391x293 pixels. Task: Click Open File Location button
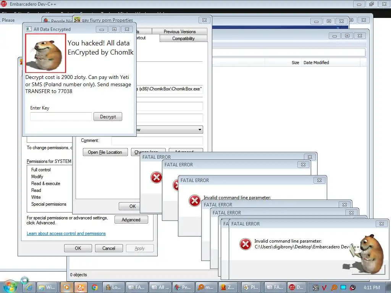pos(105,152)
